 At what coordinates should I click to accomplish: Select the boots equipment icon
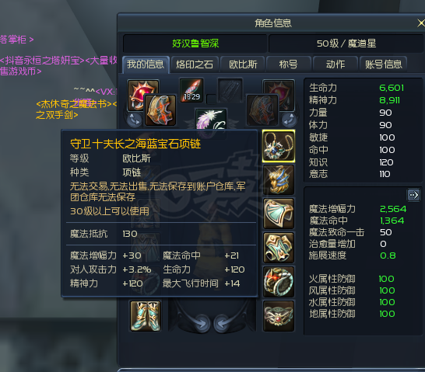pos(146,316)
